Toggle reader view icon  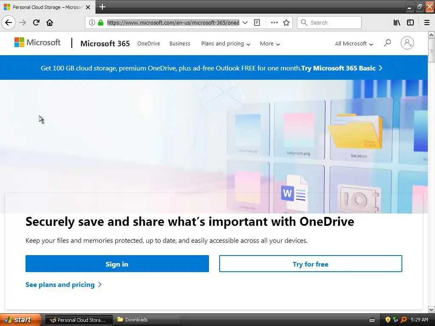(x=257, y=22)
